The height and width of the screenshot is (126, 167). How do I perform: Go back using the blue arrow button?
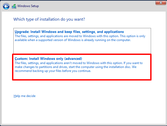[6, 6]
